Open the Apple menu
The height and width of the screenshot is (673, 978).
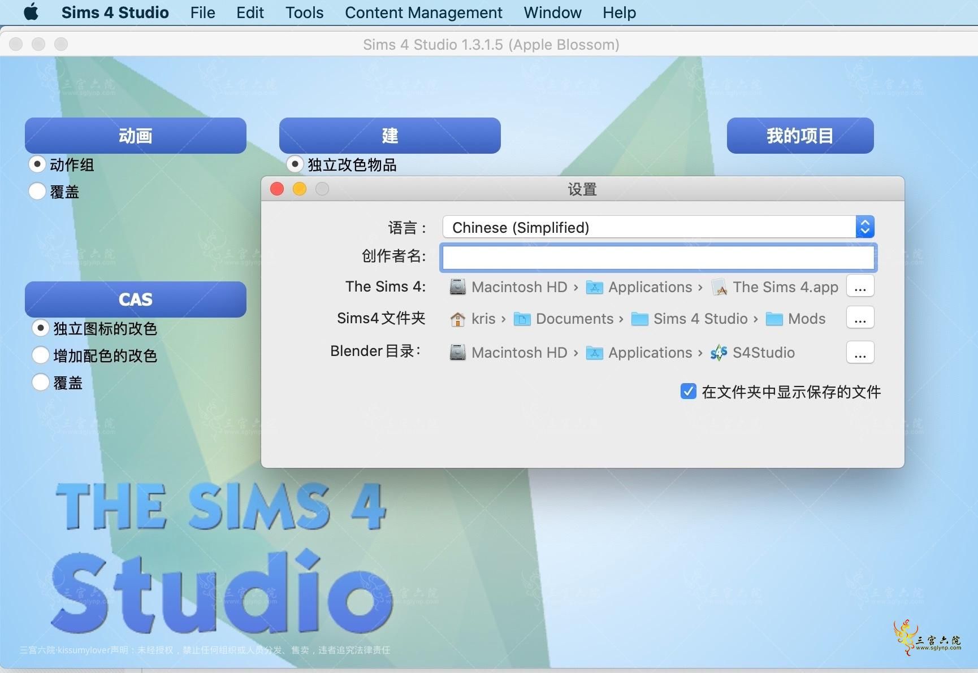31,12
